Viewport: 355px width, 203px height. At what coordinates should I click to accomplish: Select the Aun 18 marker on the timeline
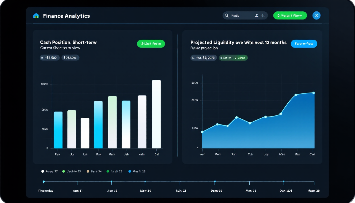pyautogui.click(x=112, y=182)
